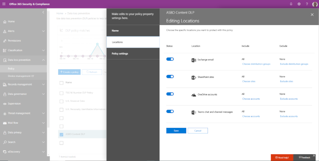This screenshot has height=161, width=319.
Task: Click the Data governance lock icon
Action: coord(5,94)
